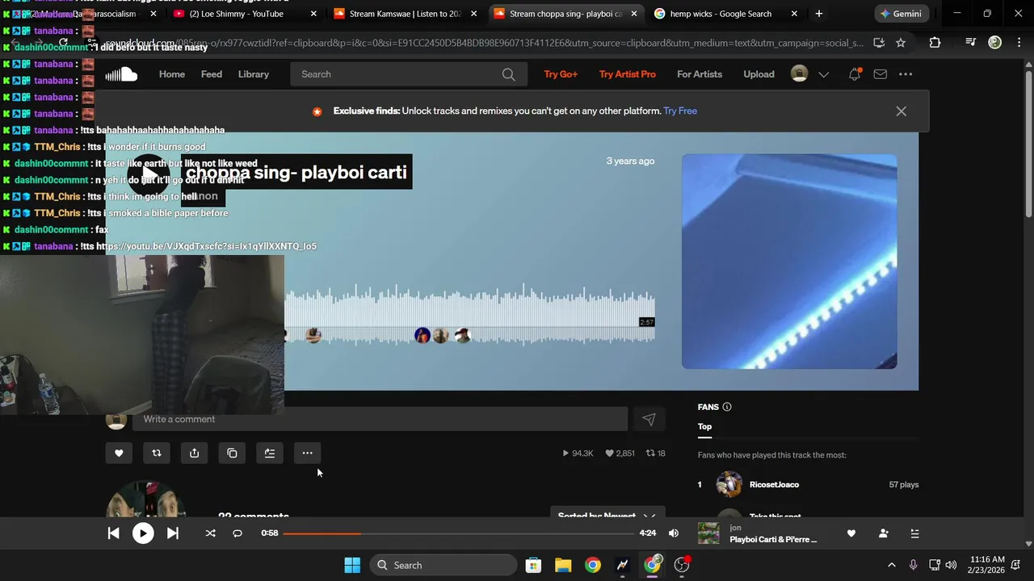1034x581 pixels.
Task: Skip to previous track in player bar
Action: pos(113,533)
